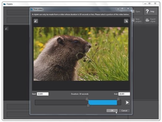Click Export cliplet in the Cliplets window

click(x=151, y=20)
